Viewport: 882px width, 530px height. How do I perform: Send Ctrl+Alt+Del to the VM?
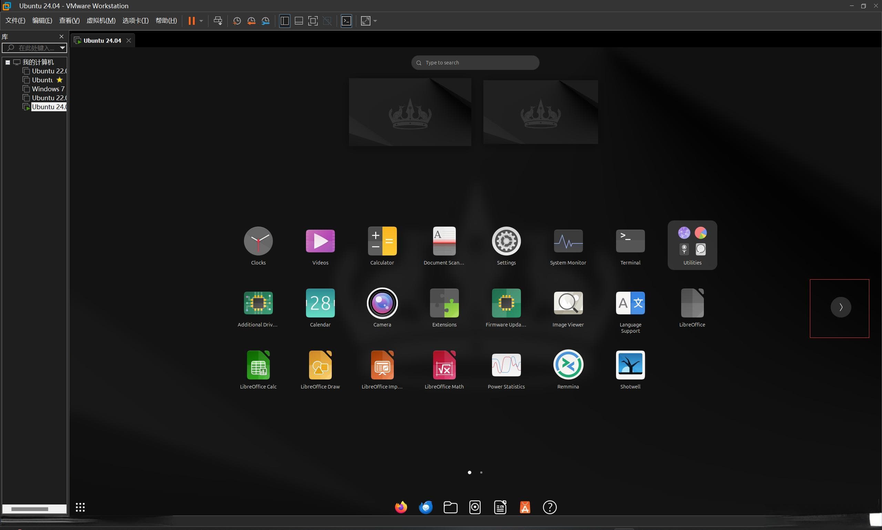217,21
